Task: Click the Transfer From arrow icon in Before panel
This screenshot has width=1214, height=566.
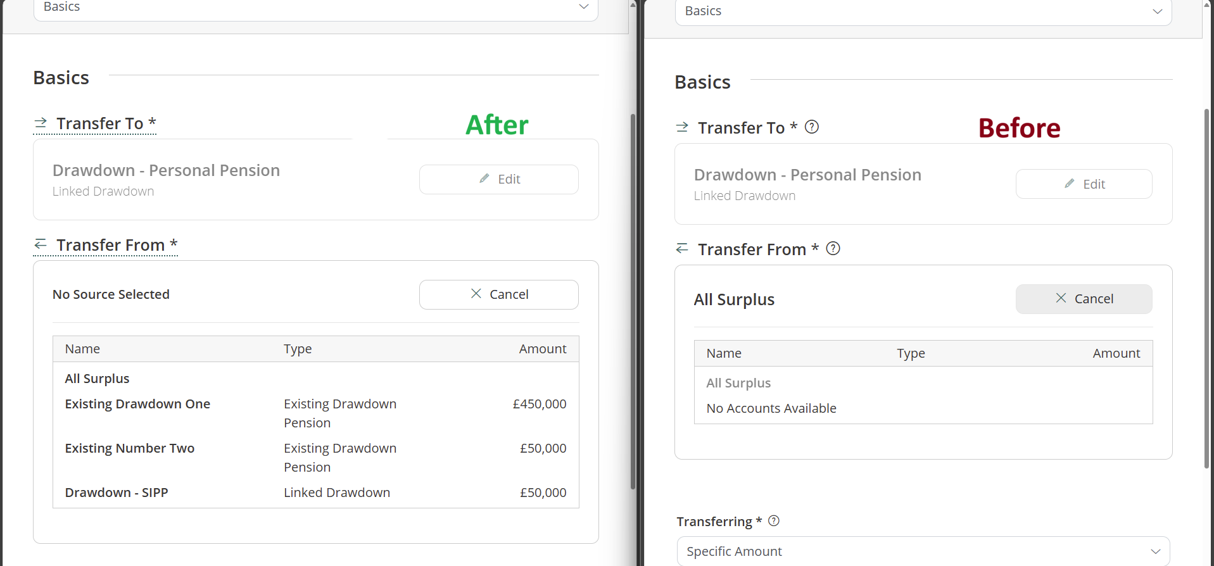Action: pyautogui.click(x=682, y=249)
